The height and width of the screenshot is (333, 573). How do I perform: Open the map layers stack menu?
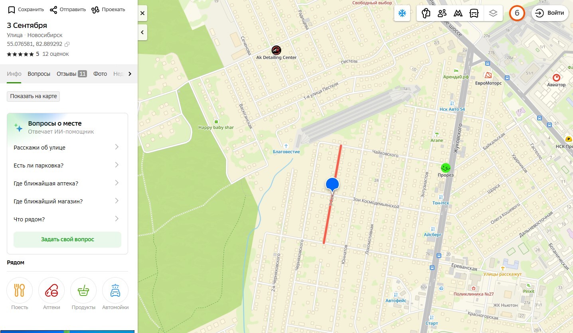493,14
